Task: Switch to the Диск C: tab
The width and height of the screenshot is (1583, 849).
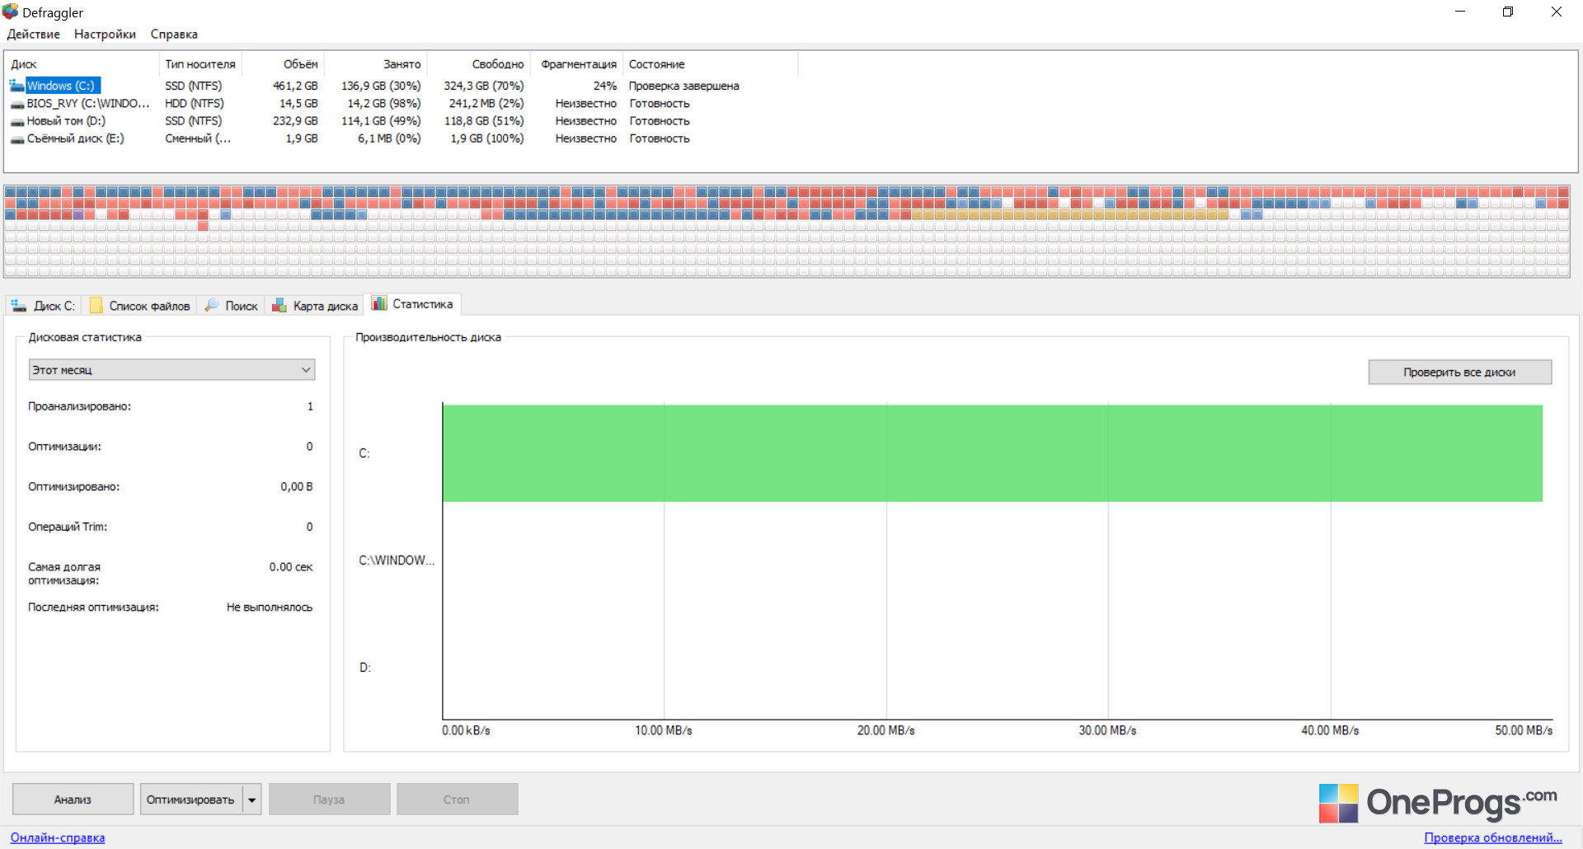Action: 43,306
